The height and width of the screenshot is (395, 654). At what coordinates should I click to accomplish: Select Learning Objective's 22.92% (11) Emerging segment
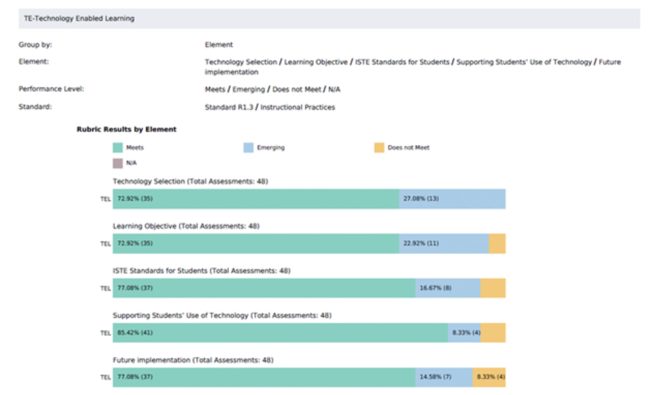pos(443,244)
